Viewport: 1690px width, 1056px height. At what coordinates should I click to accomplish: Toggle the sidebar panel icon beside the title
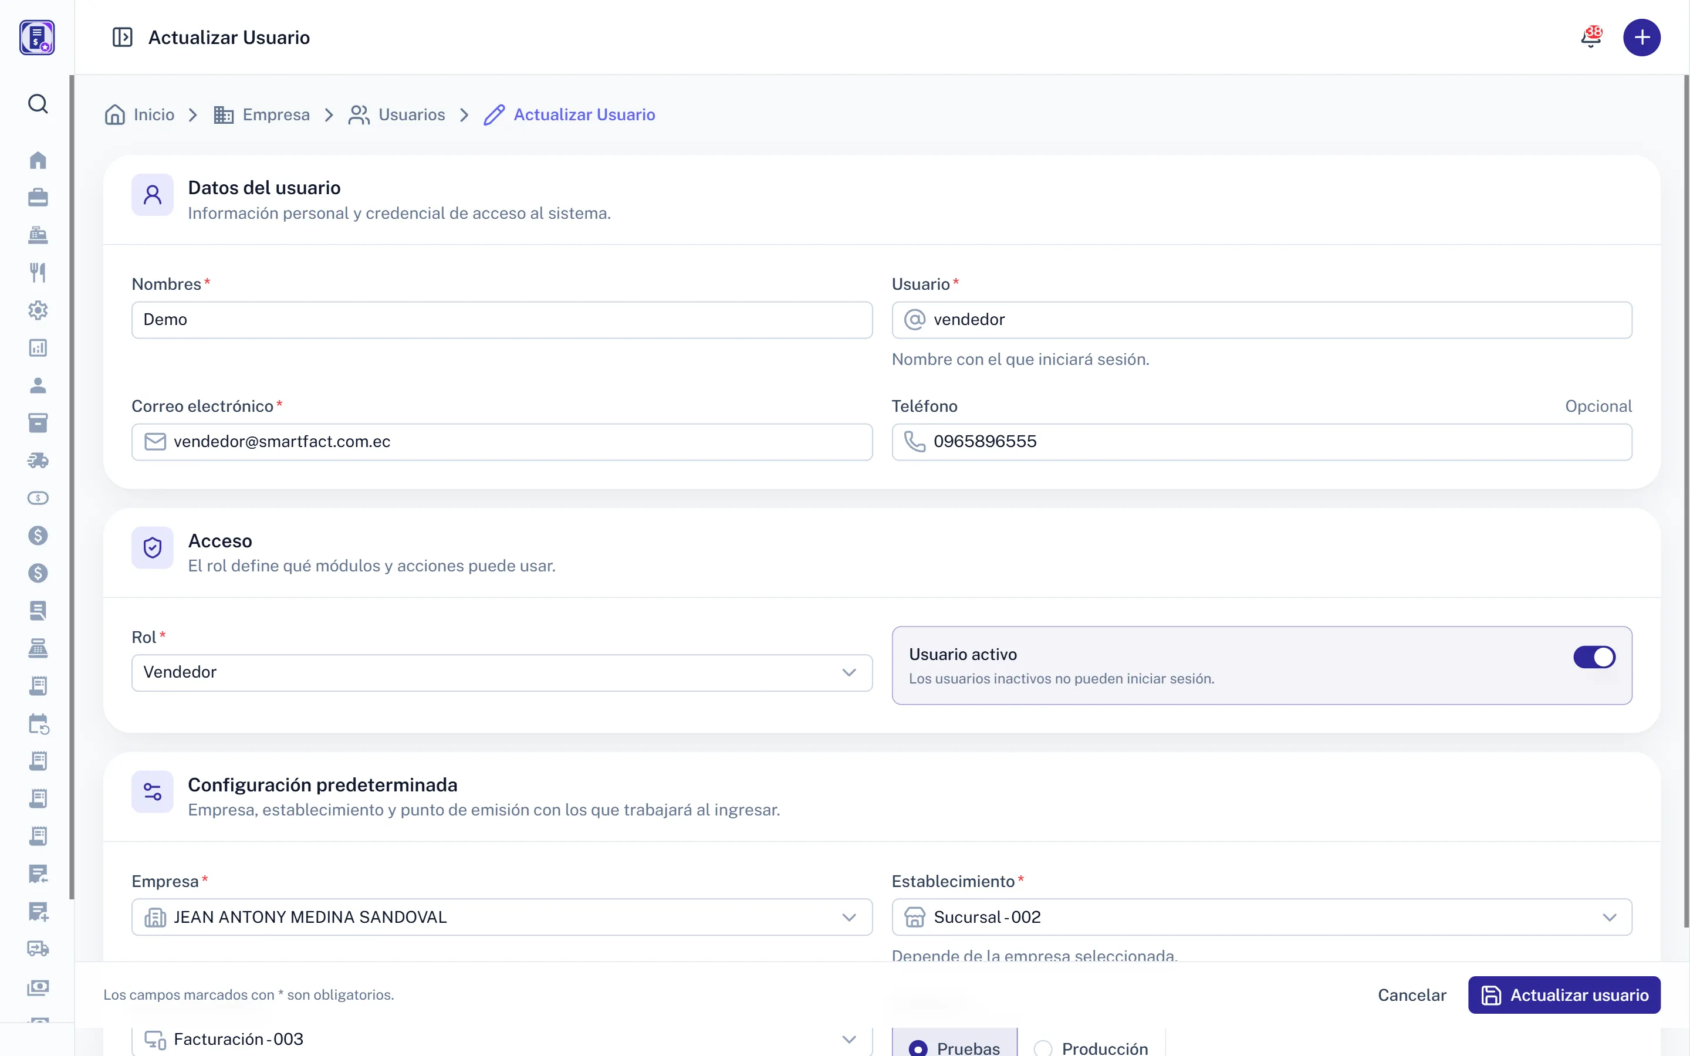tap(122, 37)
